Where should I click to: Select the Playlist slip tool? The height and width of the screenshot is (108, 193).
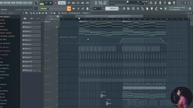click(43, 13)
